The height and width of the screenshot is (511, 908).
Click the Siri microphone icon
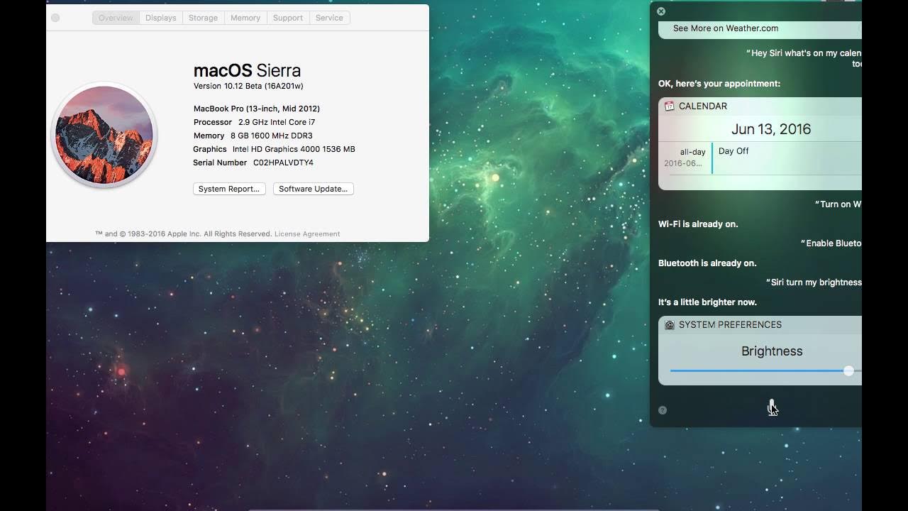pos(772,406)
